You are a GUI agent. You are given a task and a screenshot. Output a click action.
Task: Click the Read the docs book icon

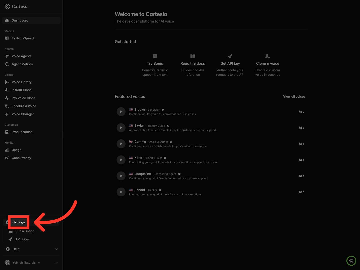pos(193,56)
